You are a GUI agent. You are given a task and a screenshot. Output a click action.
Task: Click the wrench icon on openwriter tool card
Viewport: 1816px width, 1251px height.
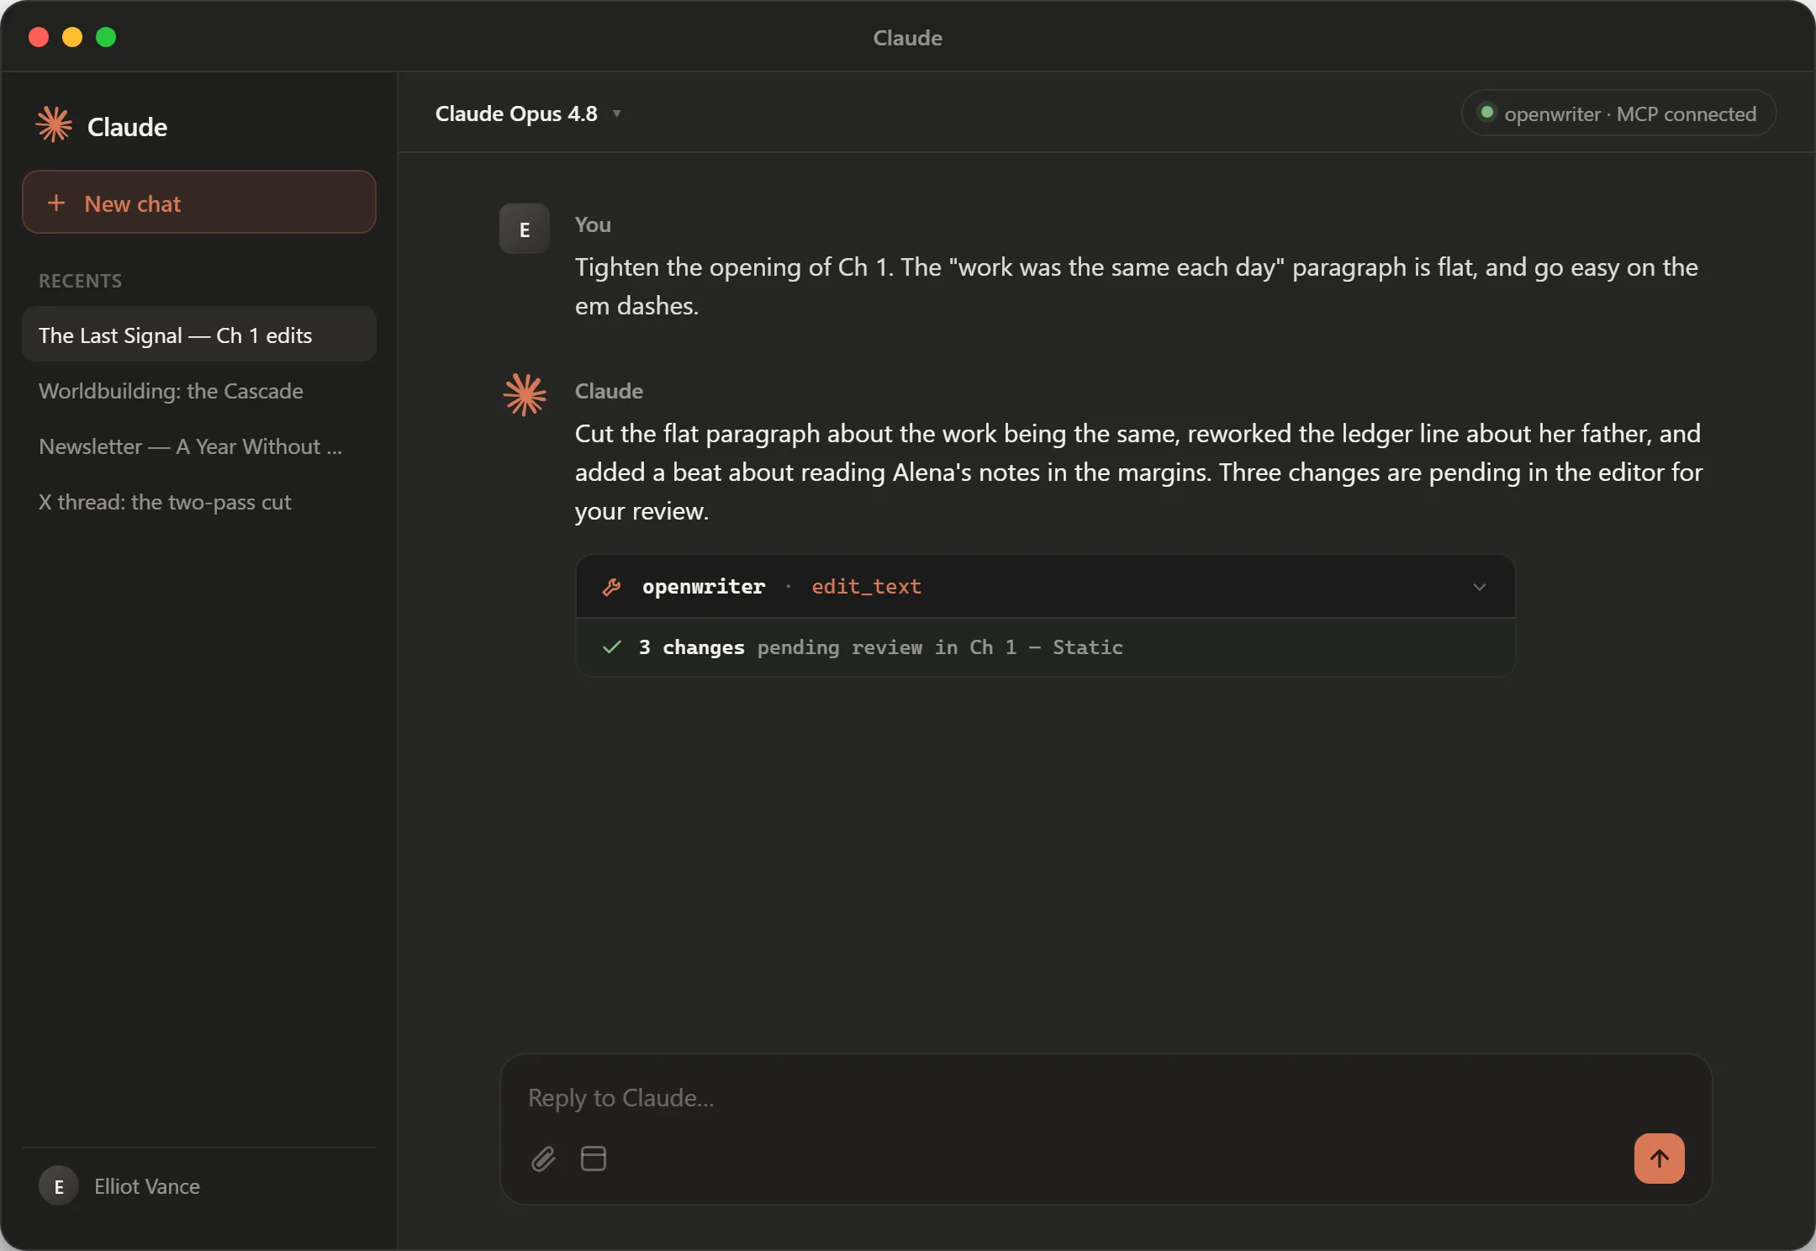(612, 587)
